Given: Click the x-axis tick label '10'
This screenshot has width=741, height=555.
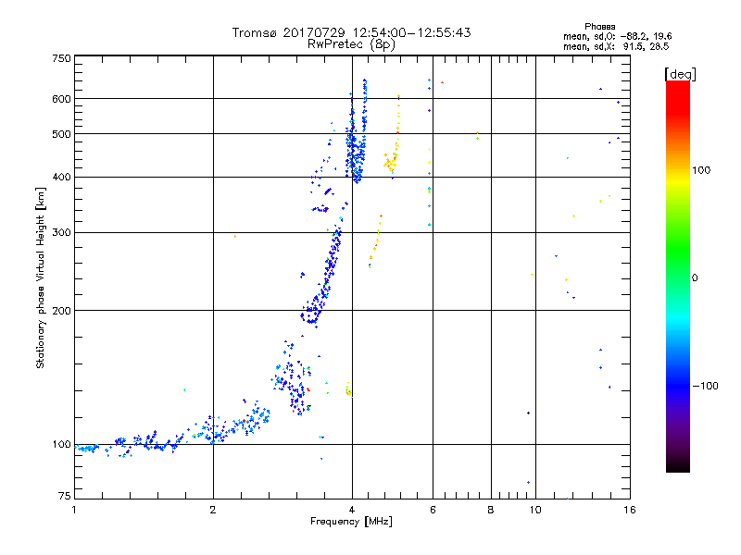Looking at the screenshot, I should (535, 511).
